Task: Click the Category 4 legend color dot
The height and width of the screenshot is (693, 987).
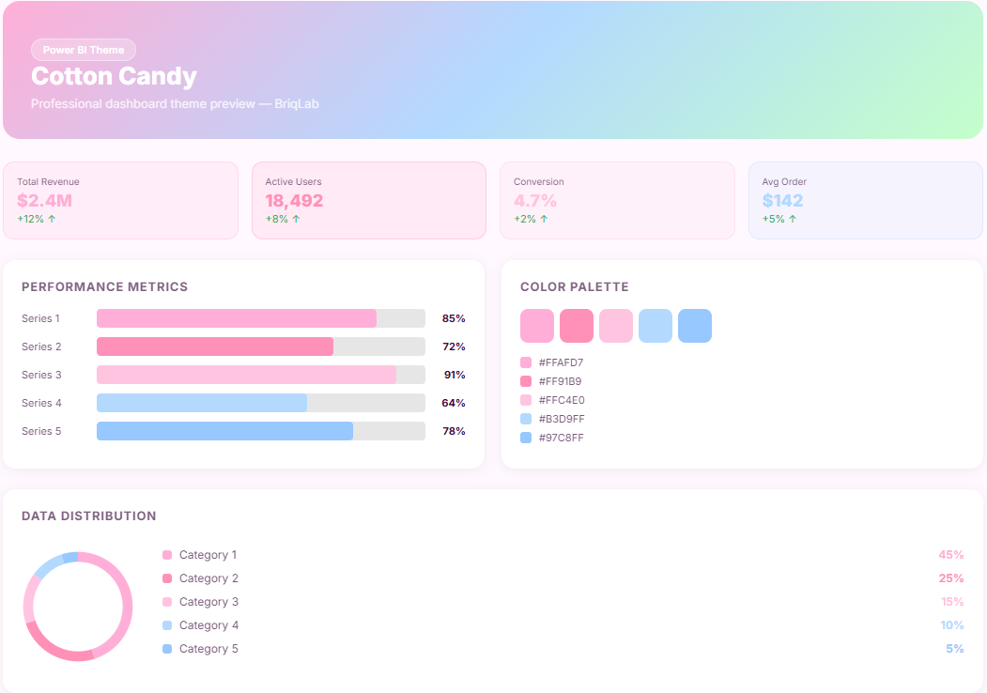Action: [x=167, y=625]
